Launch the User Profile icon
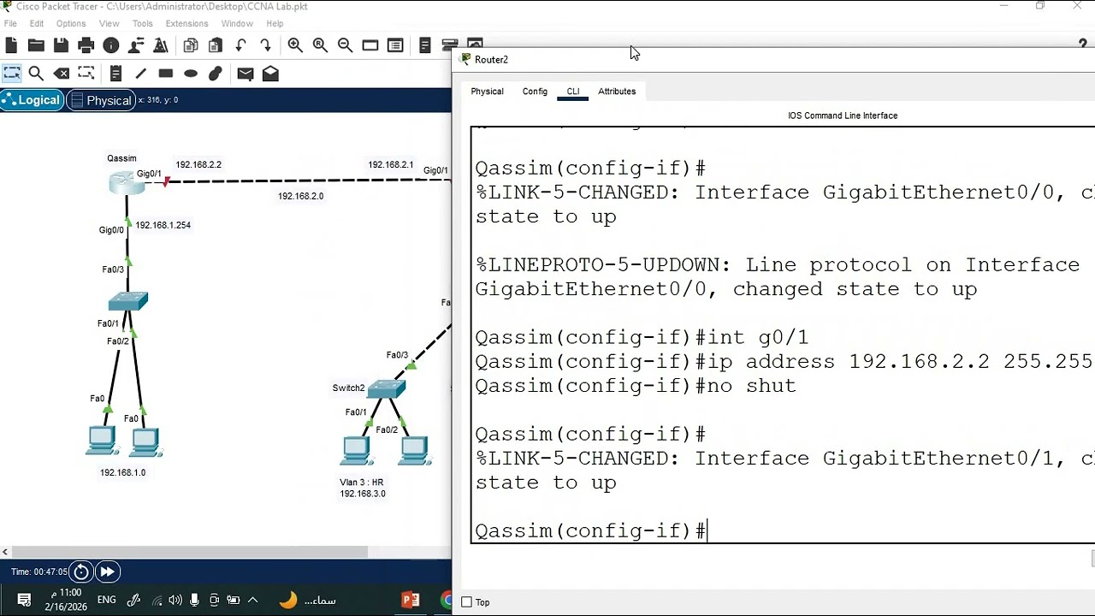 136,45
